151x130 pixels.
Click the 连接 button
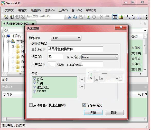tap(93, 113)
